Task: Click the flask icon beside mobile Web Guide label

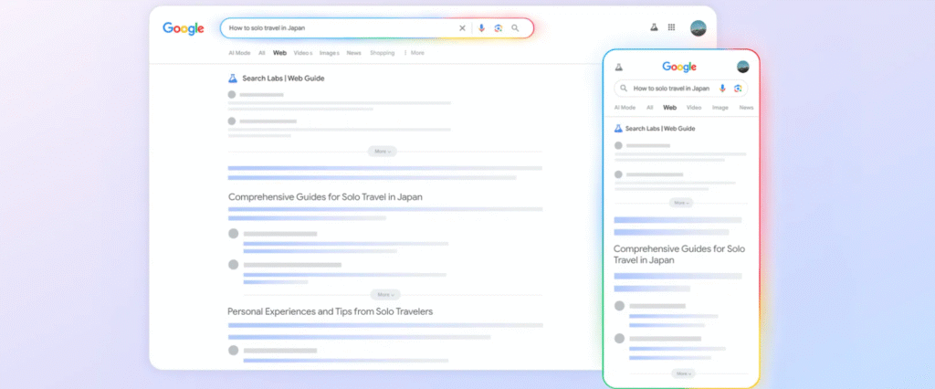Action: [x=618, y=128]
